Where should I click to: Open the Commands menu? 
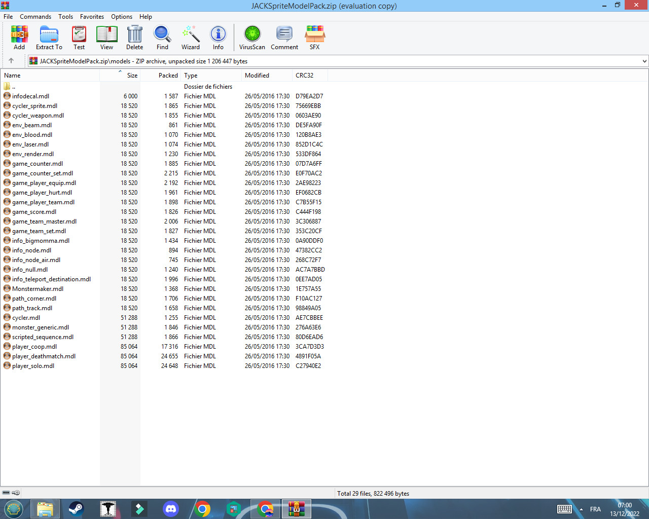[35, 17]
